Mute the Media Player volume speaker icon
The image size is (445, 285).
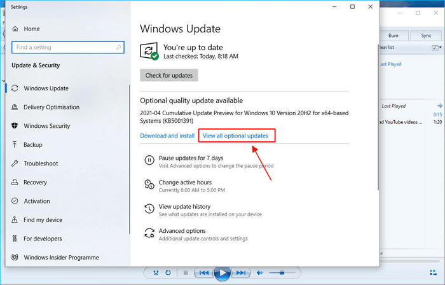(259, 273)
